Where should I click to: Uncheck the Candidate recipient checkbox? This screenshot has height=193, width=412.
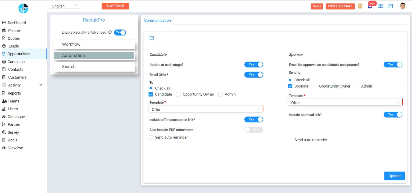click(x=151, y=94)
